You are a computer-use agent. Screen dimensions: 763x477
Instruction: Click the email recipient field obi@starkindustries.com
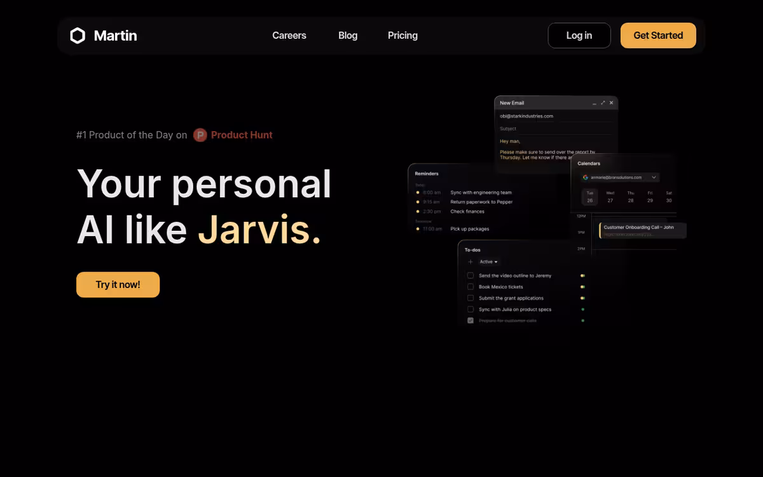(556, 116)
